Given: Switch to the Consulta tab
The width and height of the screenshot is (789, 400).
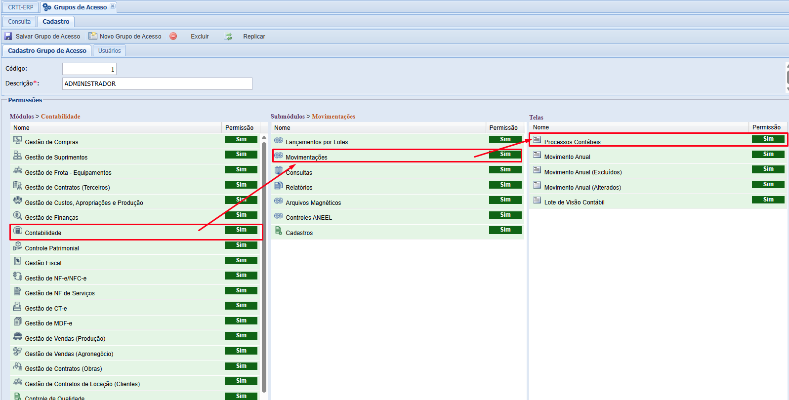Looking at the screenshot, I should [x=19, y=22].
